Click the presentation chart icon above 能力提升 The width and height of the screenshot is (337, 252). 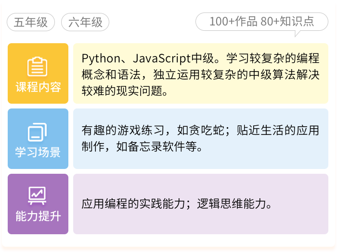38,194
